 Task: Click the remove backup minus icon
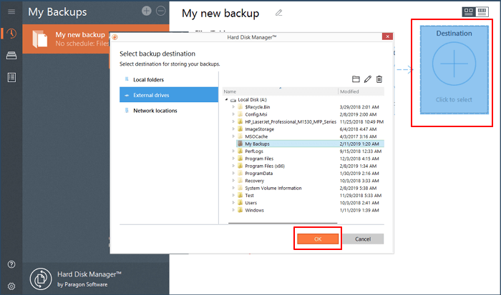160,11
